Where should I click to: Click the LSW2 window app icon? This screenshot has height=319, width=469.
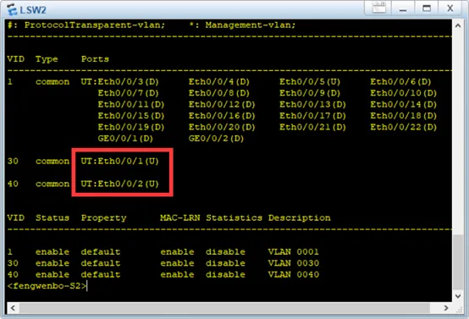point(12,9)
